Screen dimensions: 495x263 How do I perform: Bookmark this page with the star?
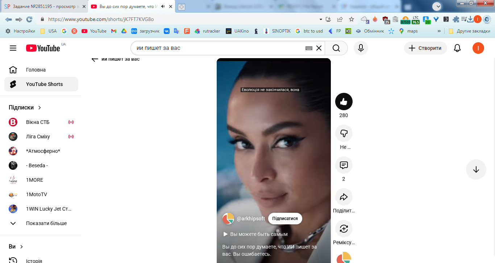[x=351, y=20]
